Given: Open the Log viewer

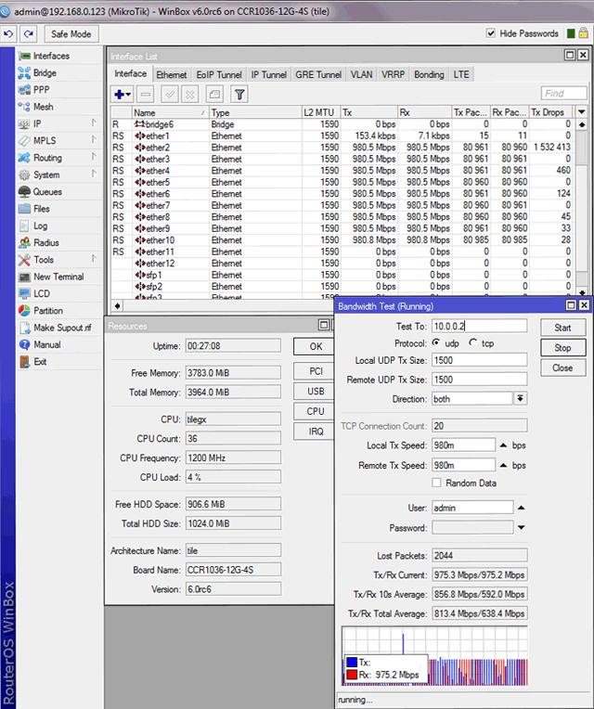Looking at the screenshot, I should (40, 226).
